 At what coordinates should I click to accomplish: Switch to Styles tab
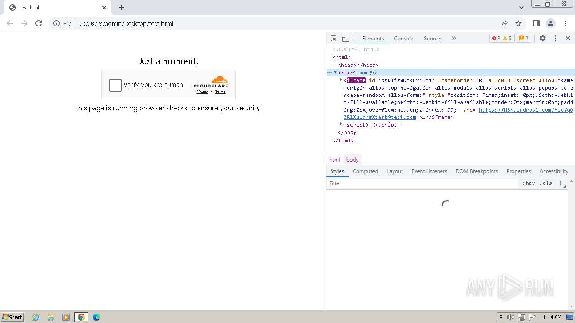[x=337, y=171]
